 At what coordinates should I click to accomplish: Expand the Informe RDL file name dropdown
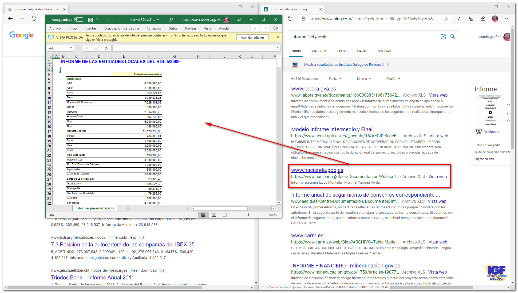click(x=158, y=20)
